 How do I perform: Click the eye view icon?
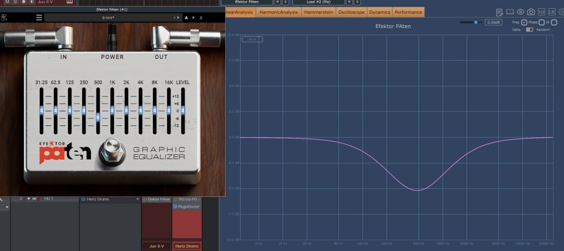(520, 12)
